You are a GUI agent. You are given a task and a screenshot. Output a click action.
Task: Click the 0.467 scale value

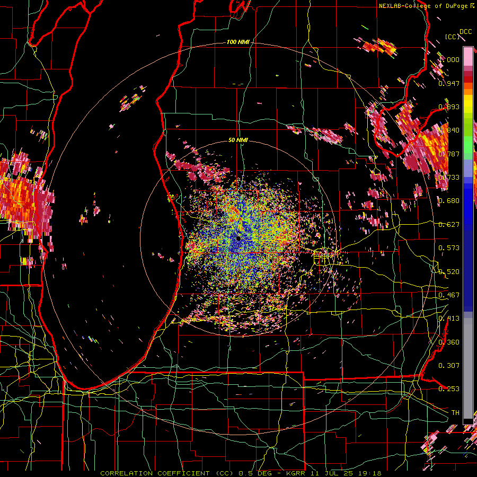[x=449, y=295]
